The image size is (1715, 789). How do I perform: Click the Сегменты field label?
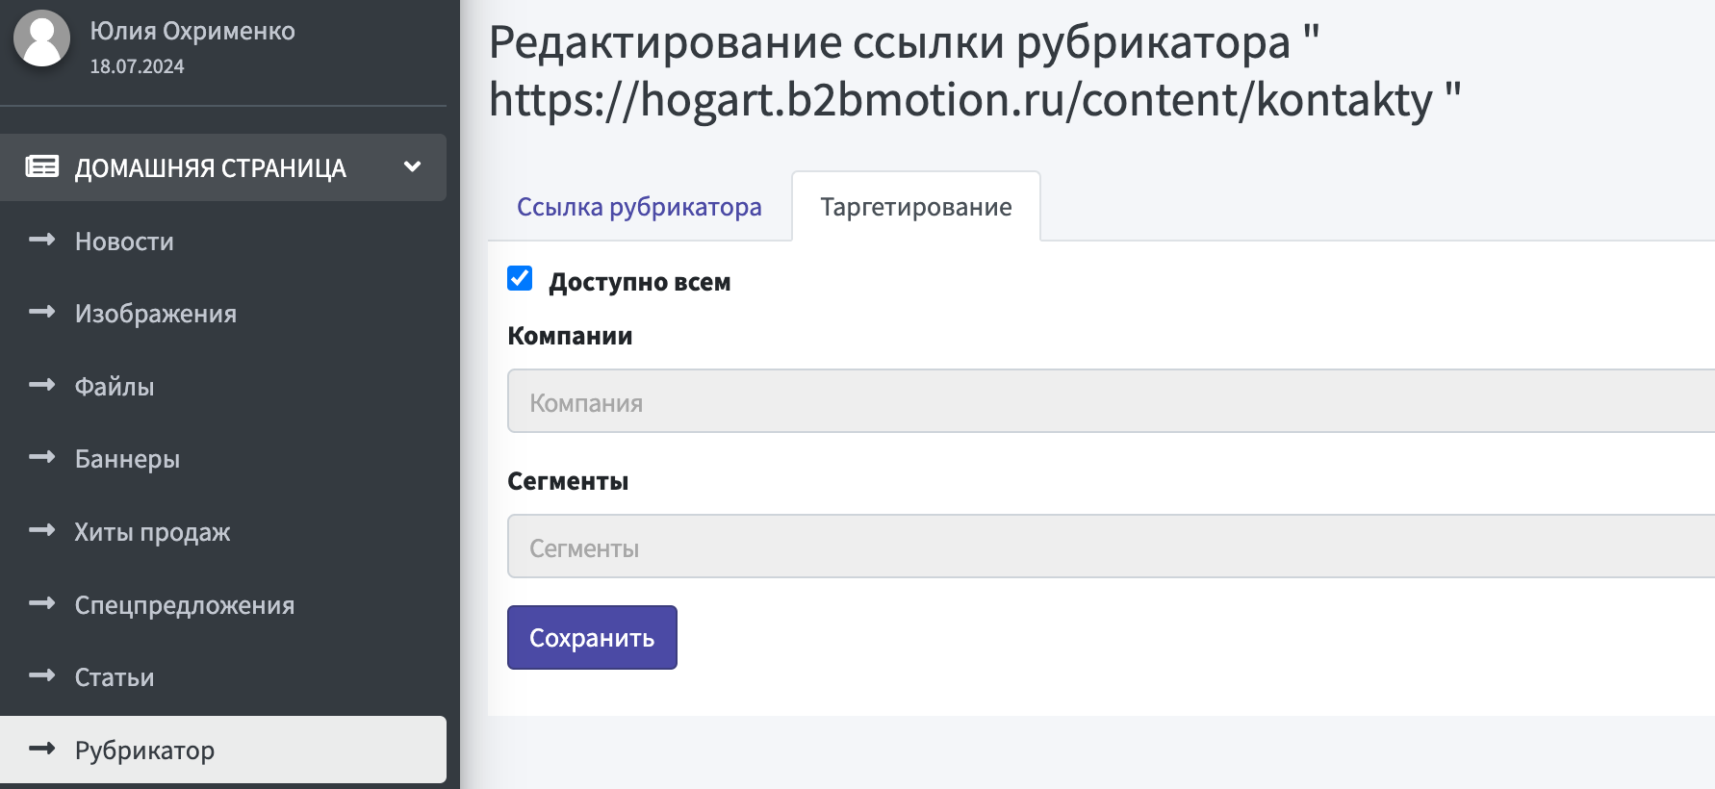pyautogui.click(x=568, y=481)
